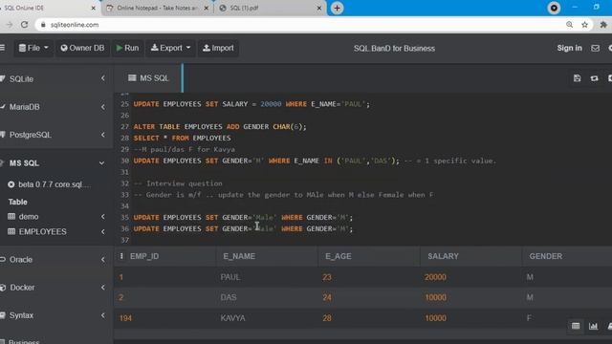Click the 194 EMP_ID cell
The image size is (612, 344).
pos(125,318)
